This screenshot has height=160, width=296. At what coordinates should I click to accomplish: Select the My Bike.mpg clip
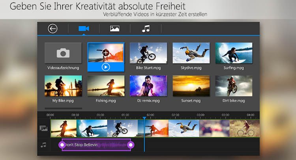(63, 86)
